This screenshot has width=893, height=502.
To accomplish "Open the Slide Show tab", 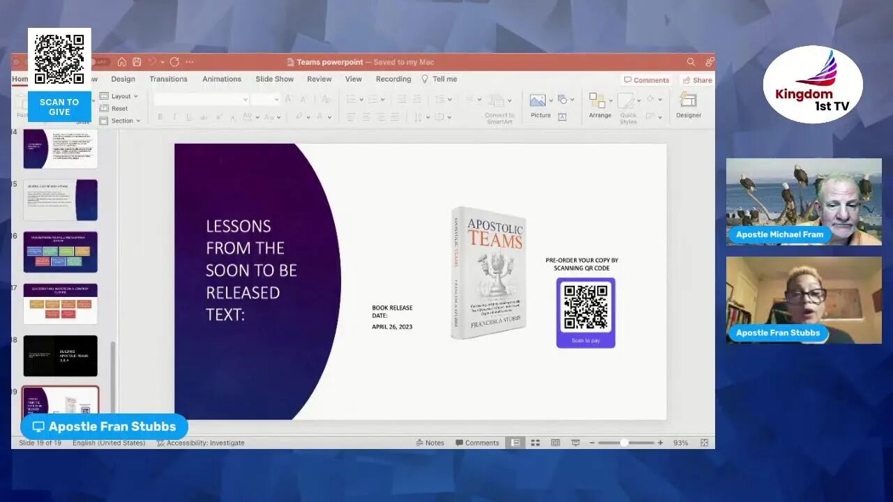I will pos(274,79).
